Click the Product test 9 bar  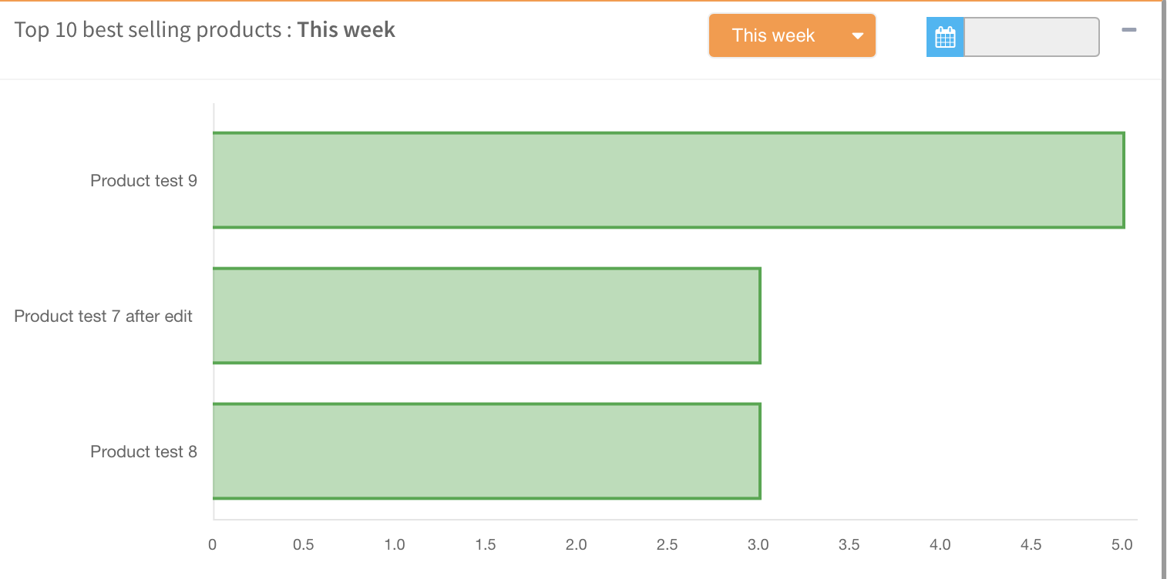point(668,180)
